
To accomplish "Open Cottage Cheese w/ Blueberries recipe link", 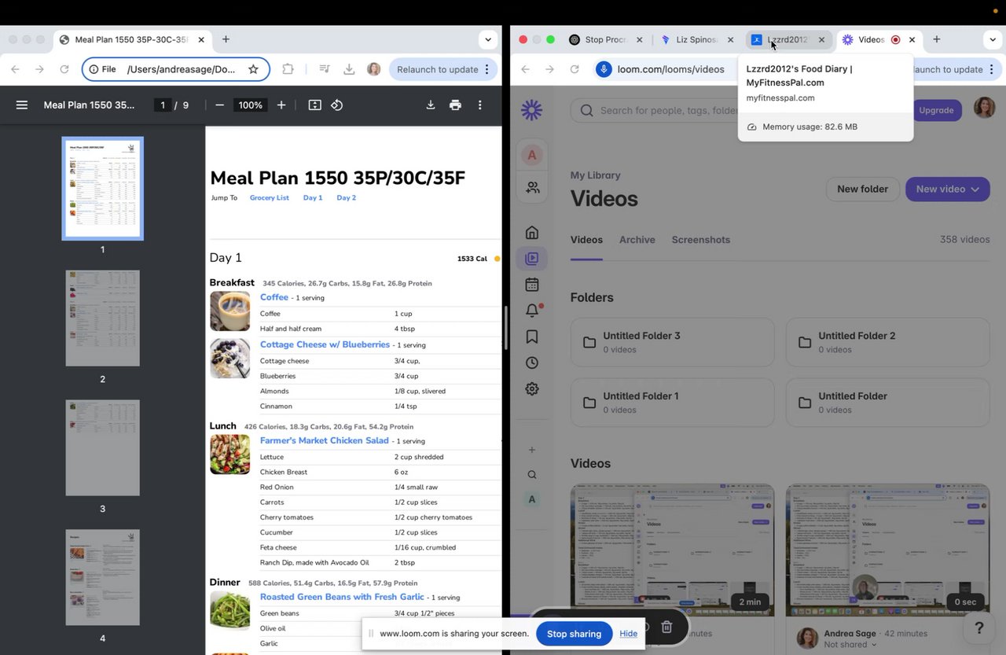I will 325,344.
